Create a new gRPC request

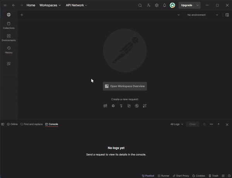(121, 106)
